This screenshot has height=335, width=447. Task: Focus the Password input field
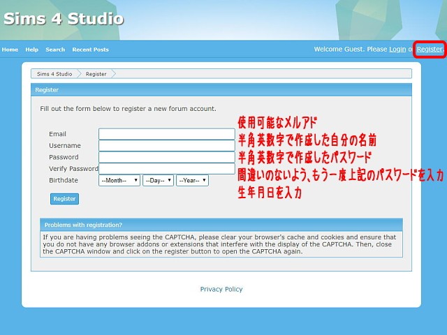tap(167, 157)
